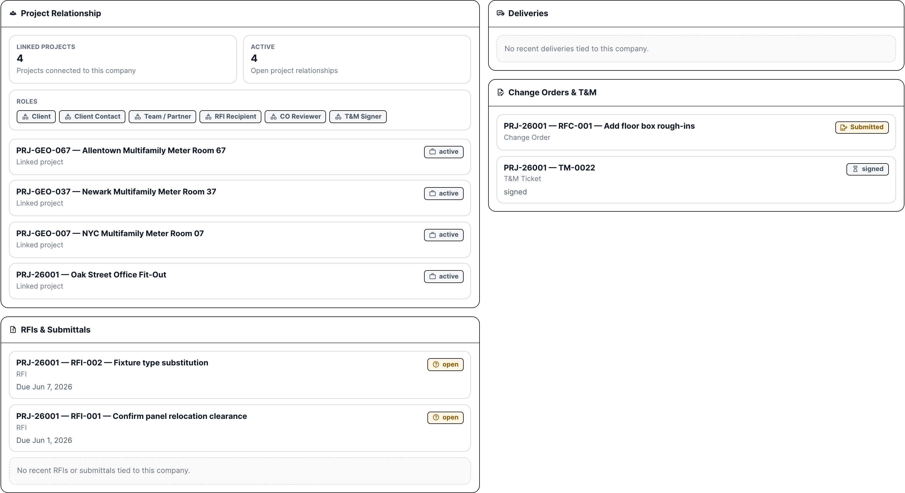Click briefcase icon on Allentown project's active badge
This screenshot has height=493, width=905.
pos(432,152)
